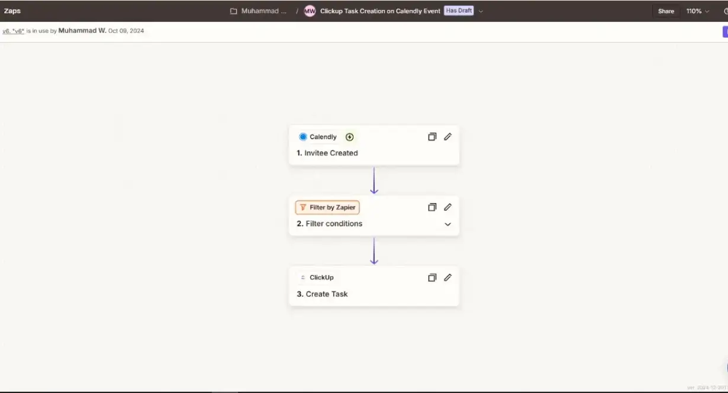
Task: Click the orange filter funnel icon
Action: click(x=303, y=208)
